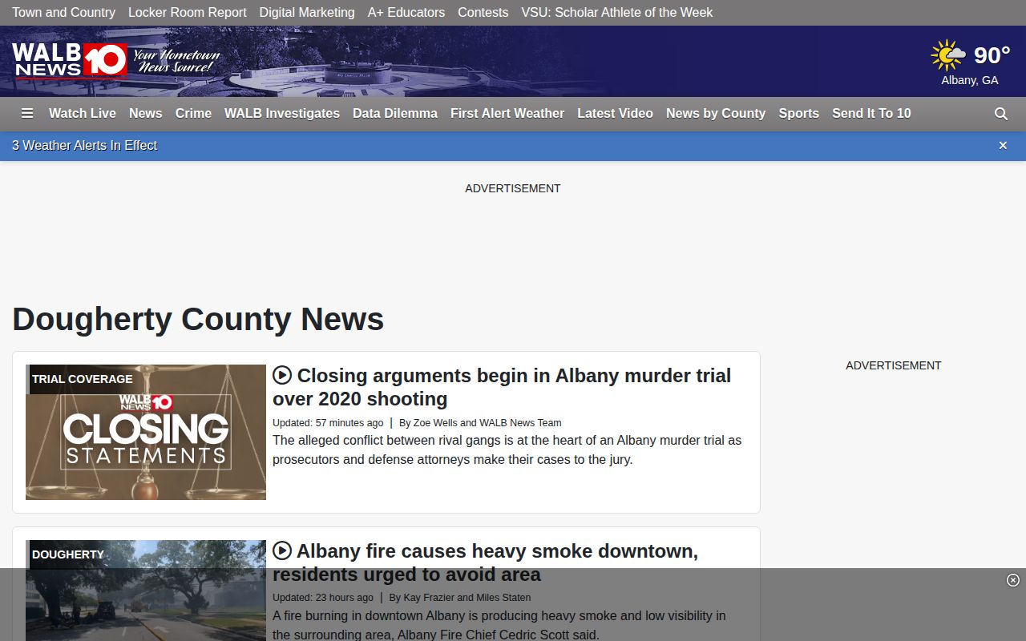Click the Dougherty County News heading
Image resolution: width=1026 pixels, height=641 pixels.
pyautogui.click(x=198, y=319)
